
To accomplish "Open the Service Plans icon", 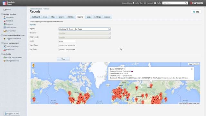I will click(5, 31).
